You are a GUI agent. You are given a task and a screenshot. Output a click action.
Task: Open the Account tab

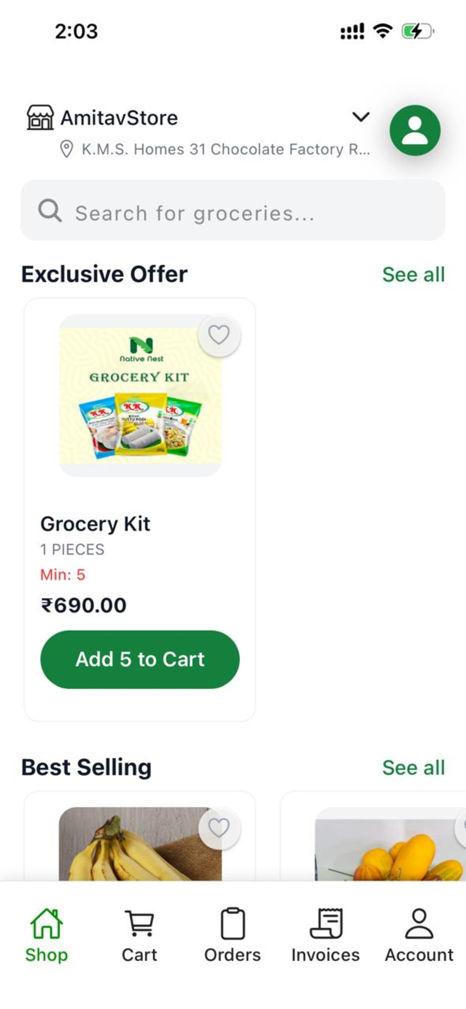pos(419,935)
